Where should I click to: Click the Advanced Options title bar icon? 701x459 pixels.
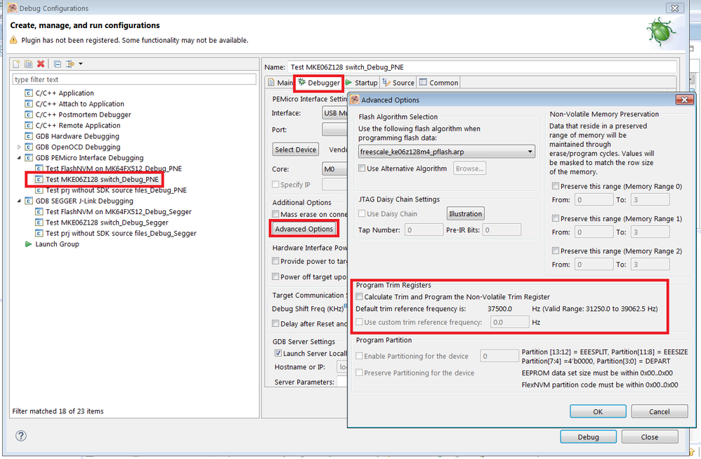click(x=355, y=100)
